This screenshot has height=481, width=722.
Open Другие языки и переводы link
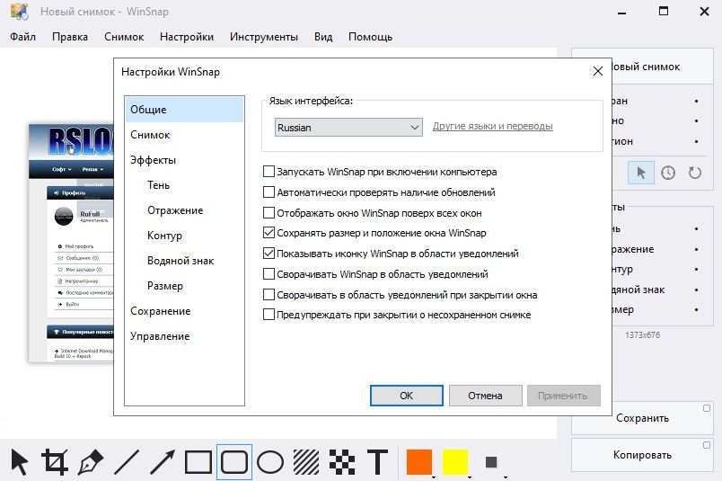[492, 126]
